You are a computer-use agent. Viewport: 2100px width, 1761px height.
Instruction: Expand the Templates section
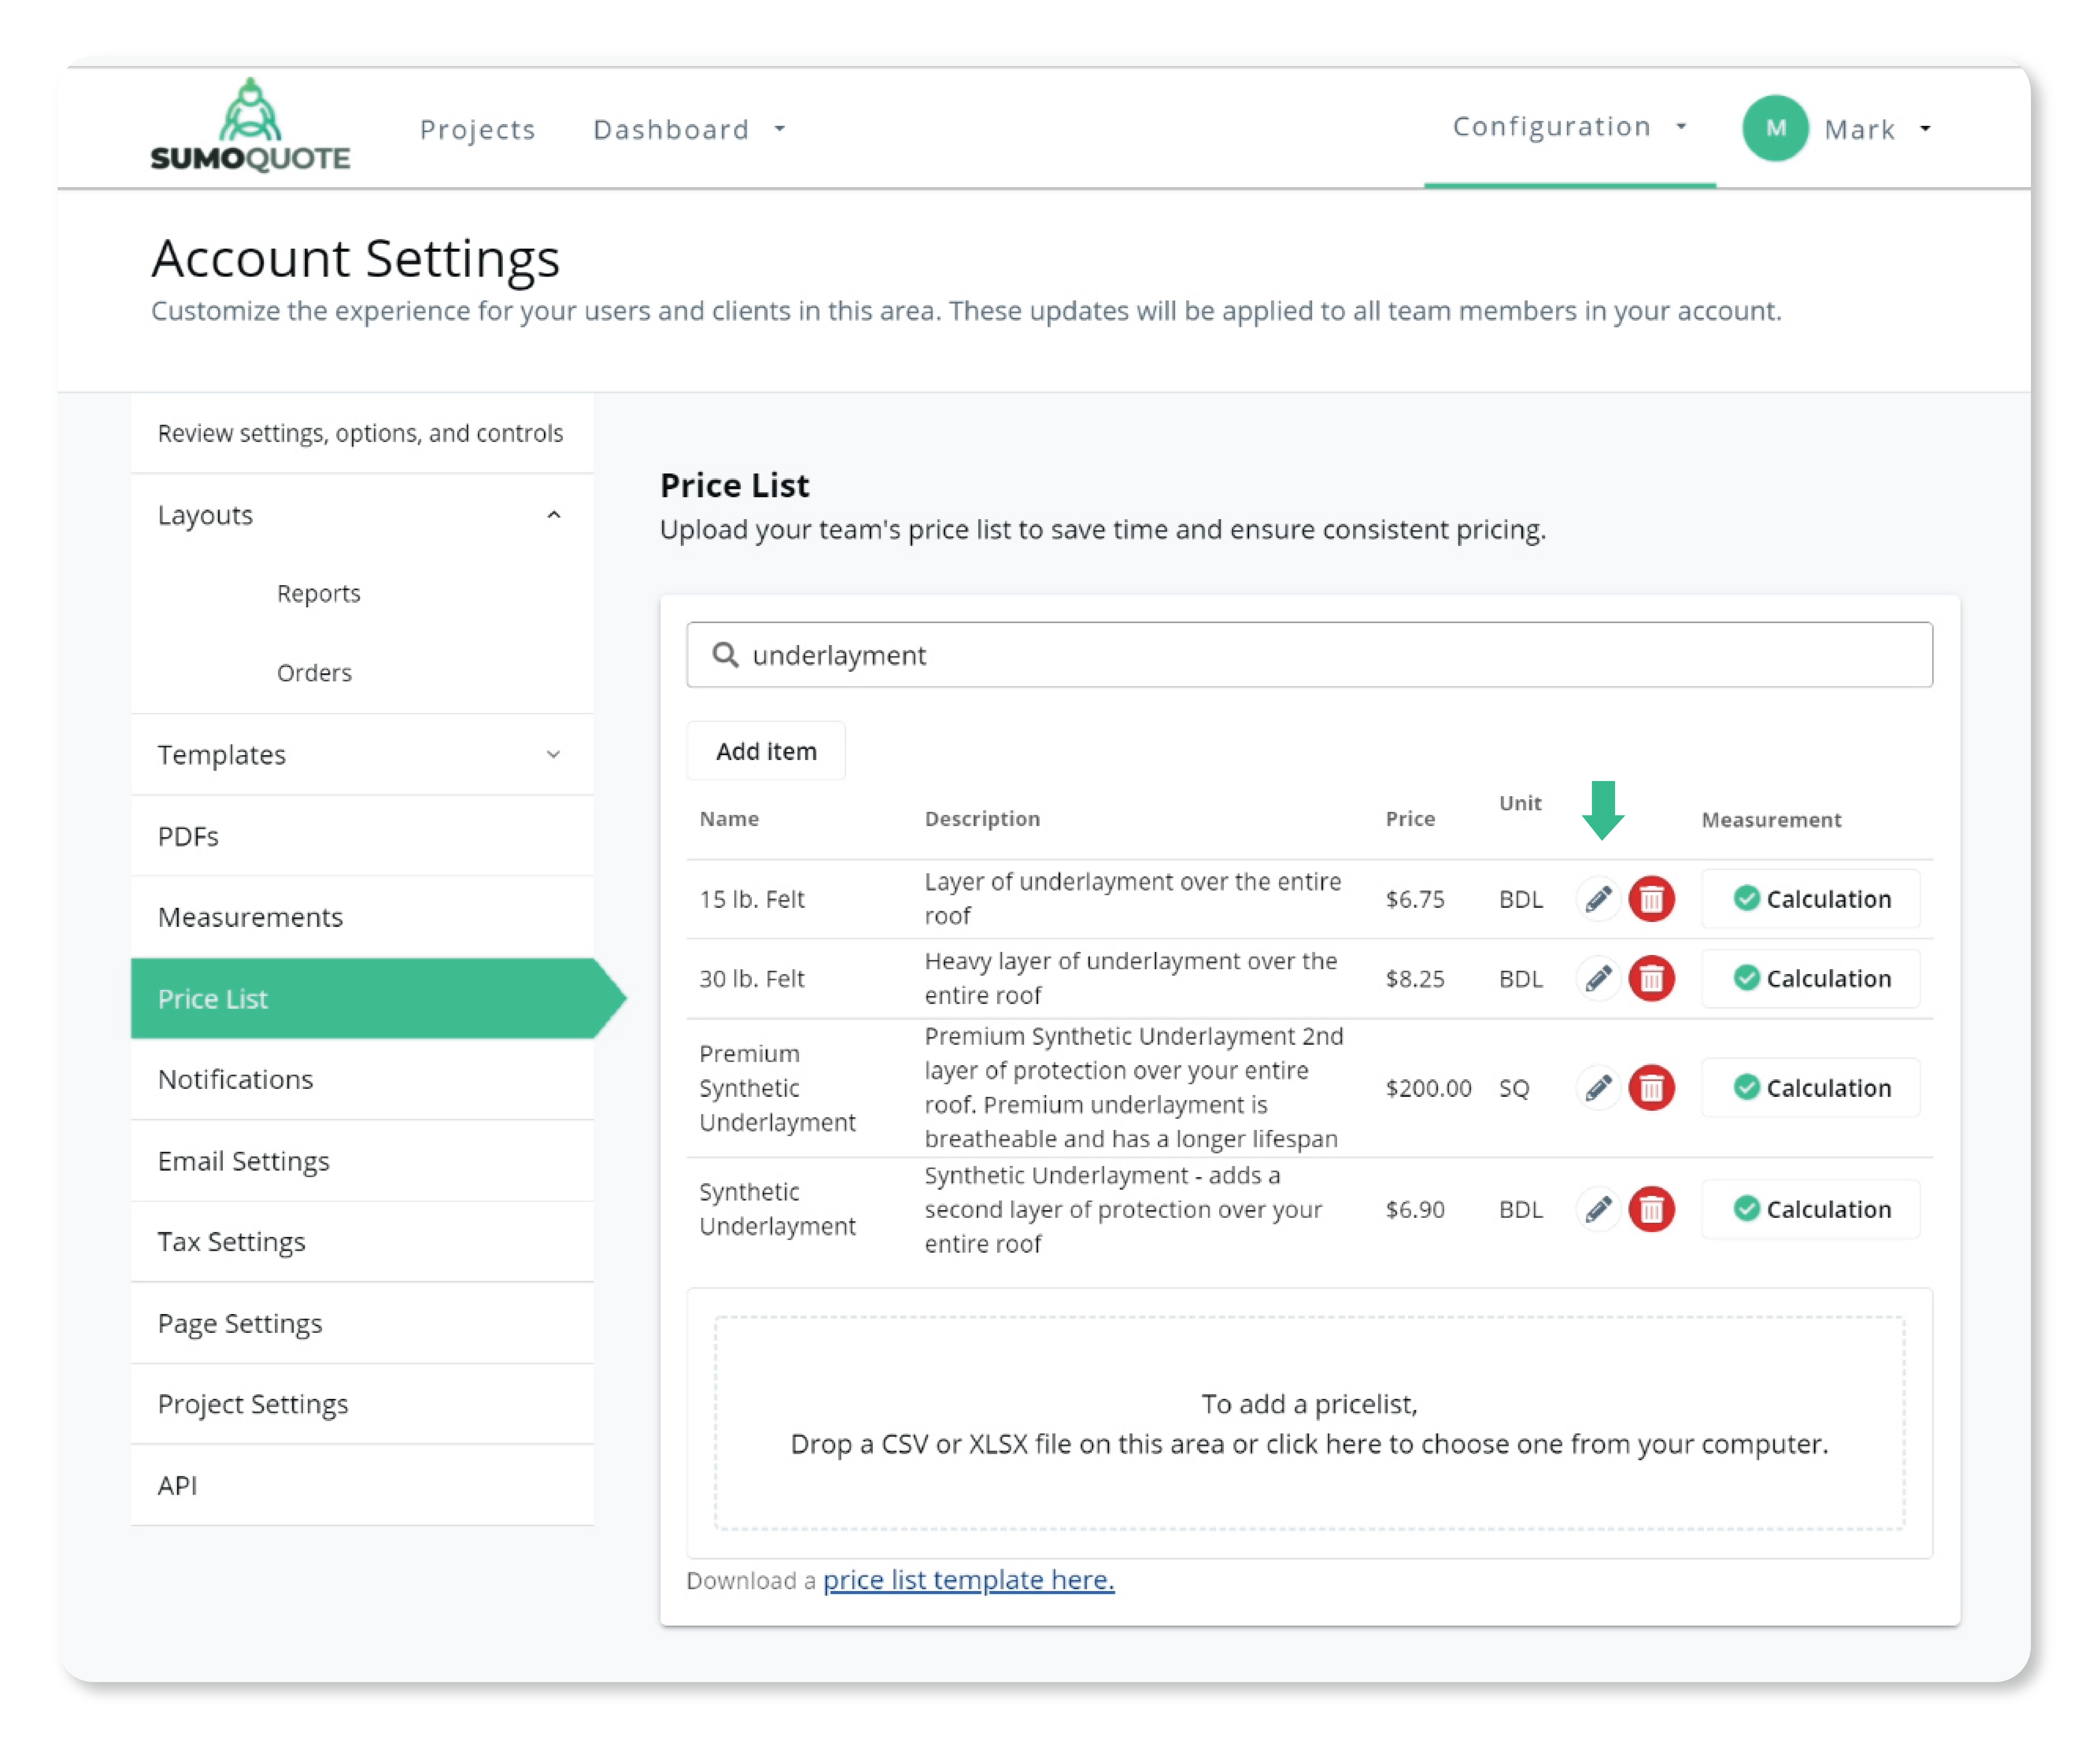pos(553,755)
